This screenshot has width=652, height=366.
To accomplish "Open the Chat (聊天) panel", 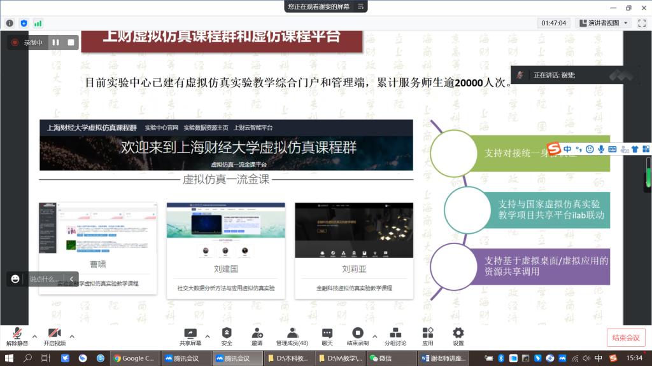I will tap(327, 335).
